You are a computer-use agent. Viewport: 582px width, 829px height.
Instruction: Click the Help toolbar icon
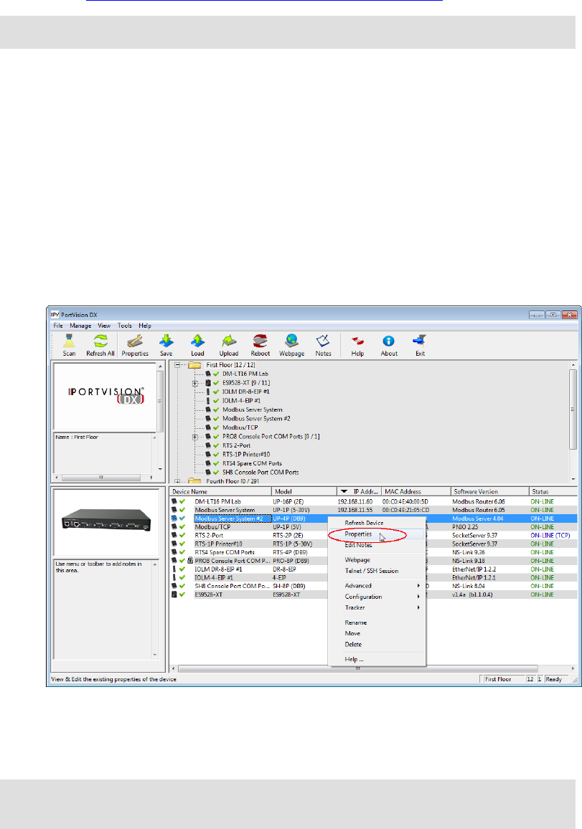coord(357,346)
